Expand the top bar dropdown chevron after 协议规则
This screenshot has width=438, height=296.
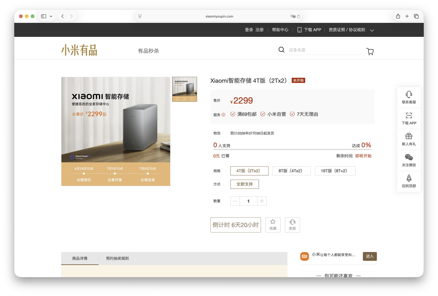coord(372,30)
